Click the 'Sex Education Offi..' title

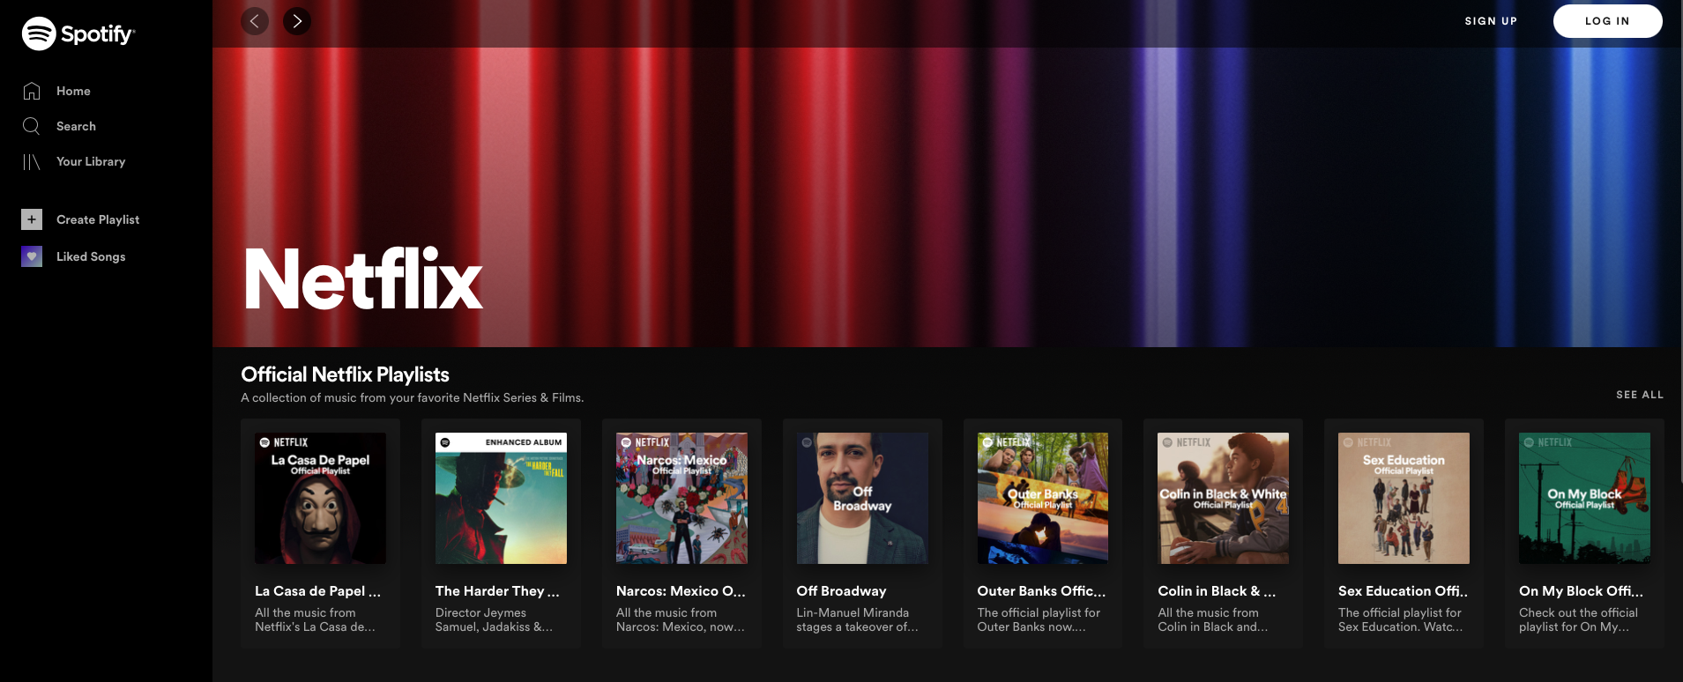pyautogui.click(x=1403, y=591)
